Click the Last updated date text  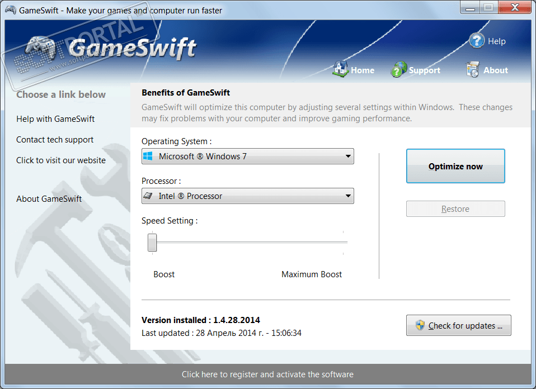coord(222,333)
